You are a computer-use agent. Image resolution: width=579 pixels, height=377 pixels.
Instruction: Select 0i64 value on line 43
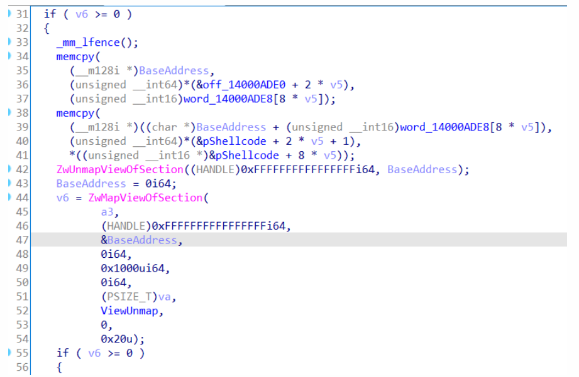158,184
